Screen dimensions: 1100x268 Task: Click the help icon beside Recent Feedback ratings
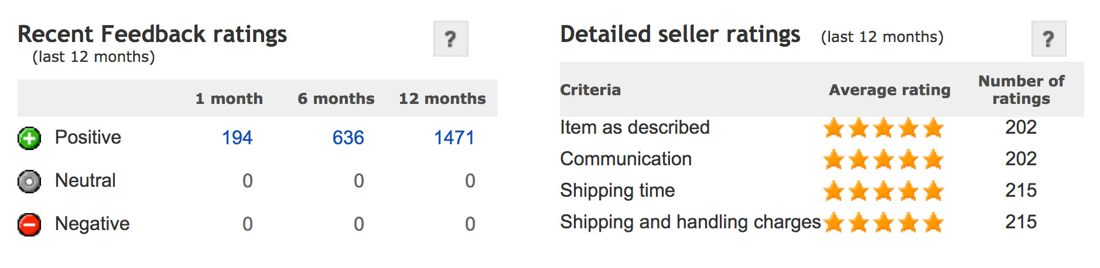pyautogui.click(x=450, y=39)
